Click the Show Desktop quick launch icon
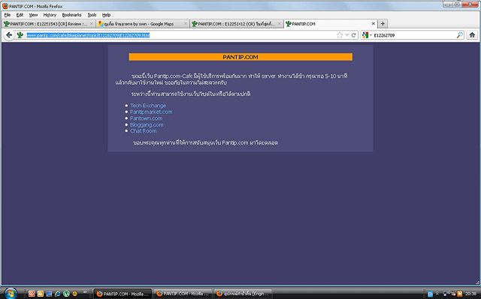This screenshot has height=299, width=481. click(49, 294)
